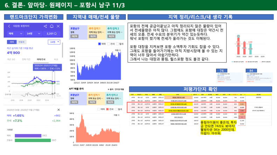The width and height of the screenshot is (277, 155).
Task: Click the 74 label box
Action: [x=222, y=70]
